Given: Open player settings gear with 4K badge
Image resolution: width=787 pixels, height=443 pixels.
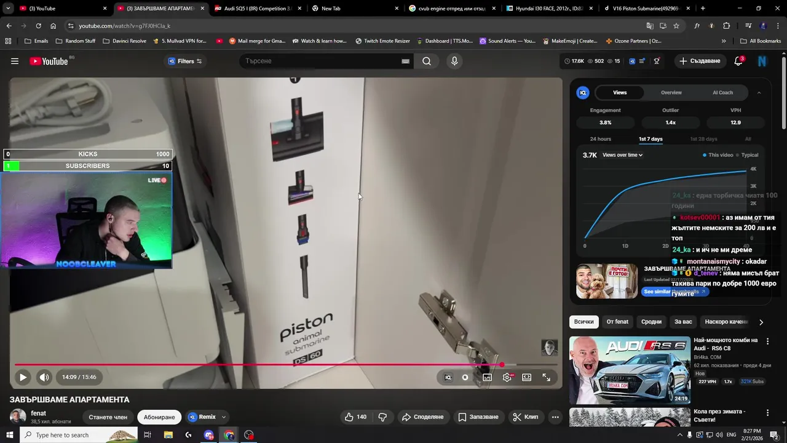Looking at the screenshot, I should coord(507,377).
